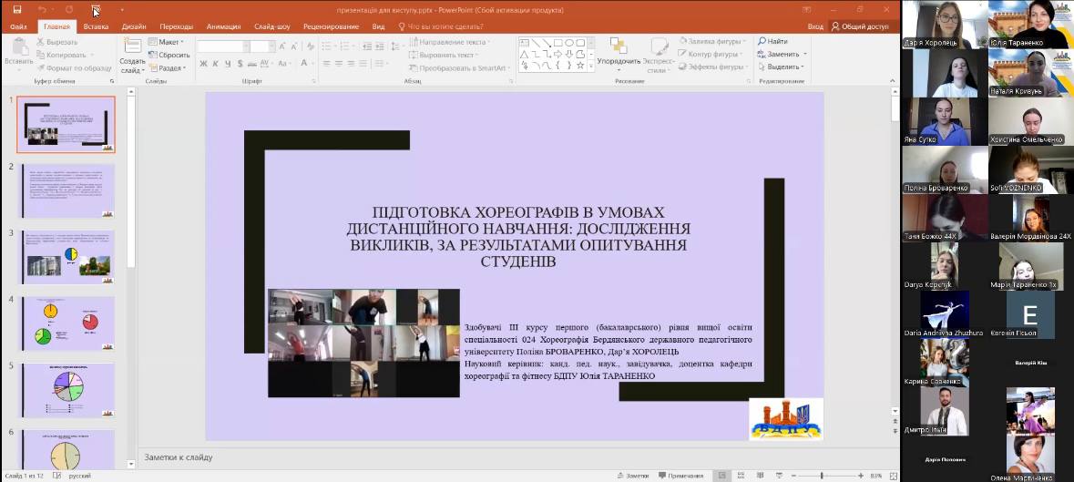Click the zoom slider handle

pos(822,476)
